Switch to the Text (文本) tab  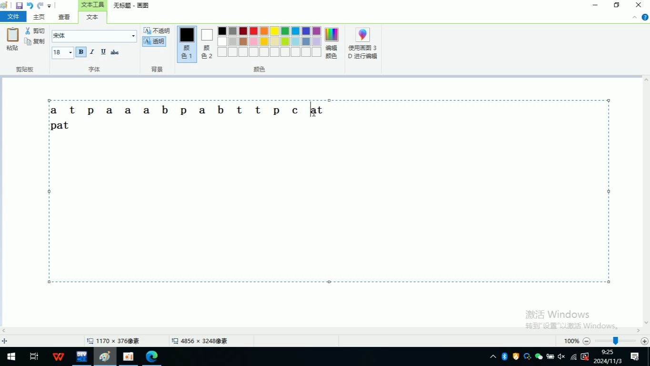tap(92, 17)
